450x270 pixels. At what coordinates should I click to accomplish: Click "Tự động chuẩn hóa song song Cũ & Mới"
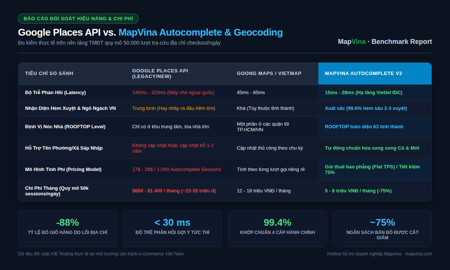372,148
